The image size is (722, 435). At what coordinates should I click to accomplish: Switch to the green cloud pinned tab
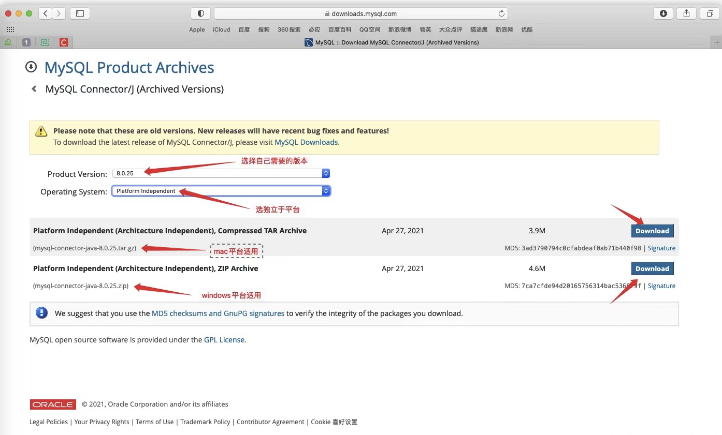click(8, 42)
